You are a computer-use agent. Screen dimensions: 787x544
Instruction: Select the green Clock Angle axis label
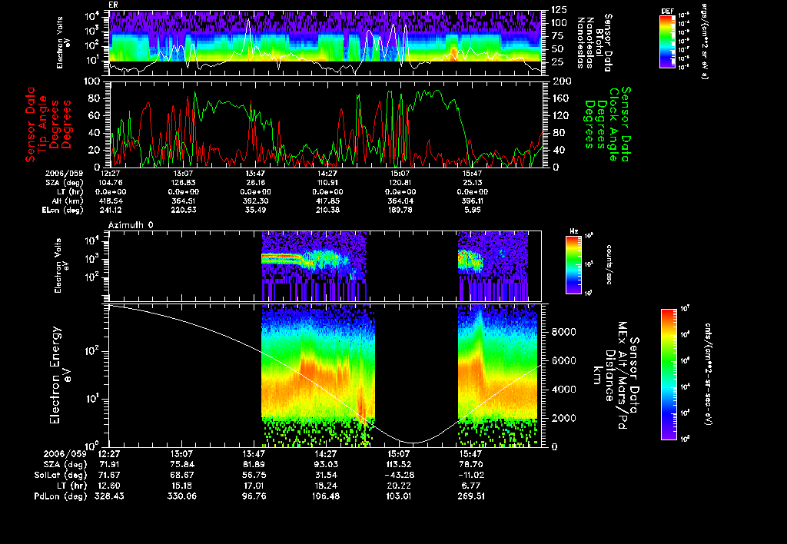pos(606,124)
